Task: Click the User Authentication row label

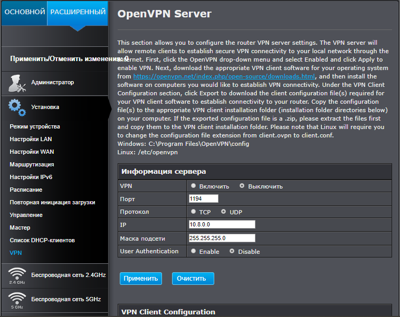Action: [149, 251]
